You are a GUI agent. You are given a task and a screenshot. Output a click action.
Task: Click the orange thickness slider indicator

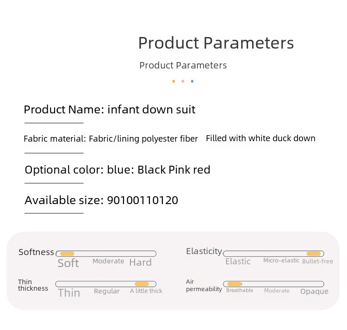142,284
